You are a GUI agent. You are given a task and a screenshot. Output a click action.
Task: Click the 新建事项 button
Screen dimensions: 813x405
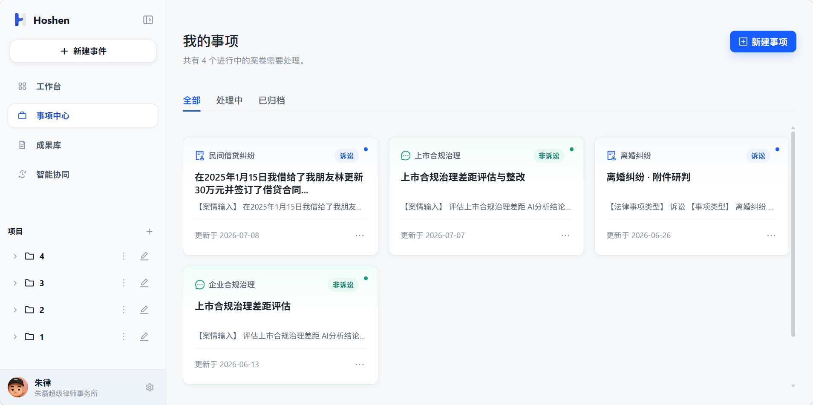tap(763, 42)
